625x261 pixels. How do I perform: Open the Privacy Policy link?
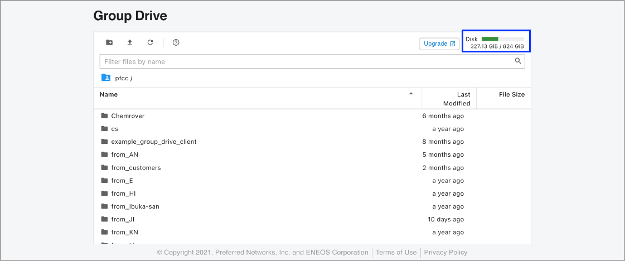[x=445, y=253]
